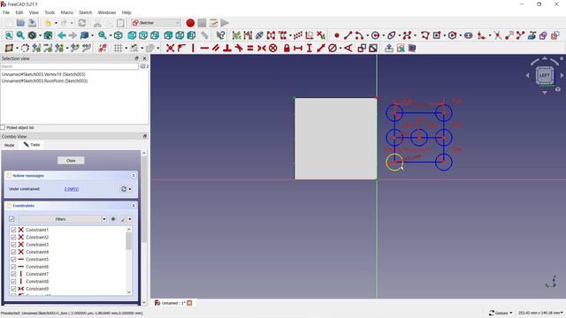This screenshot has width=566, height=318.
Task: Click the 2 DoF(s) link
Action: tap(71, 189)
